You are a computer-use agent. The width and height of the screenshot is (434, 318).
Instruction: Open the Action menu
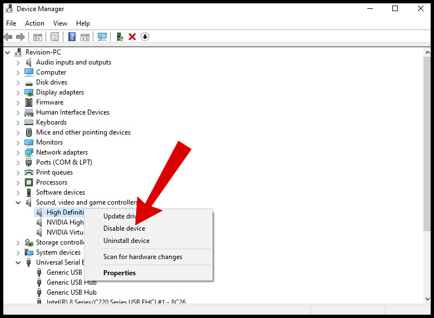(x=34, y=23)
